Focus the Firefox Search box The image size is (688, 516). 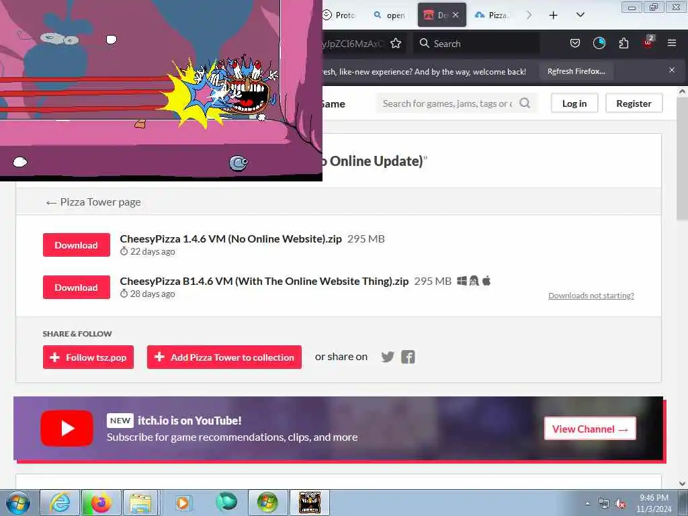pyautogui.click(x=476, y=44)
